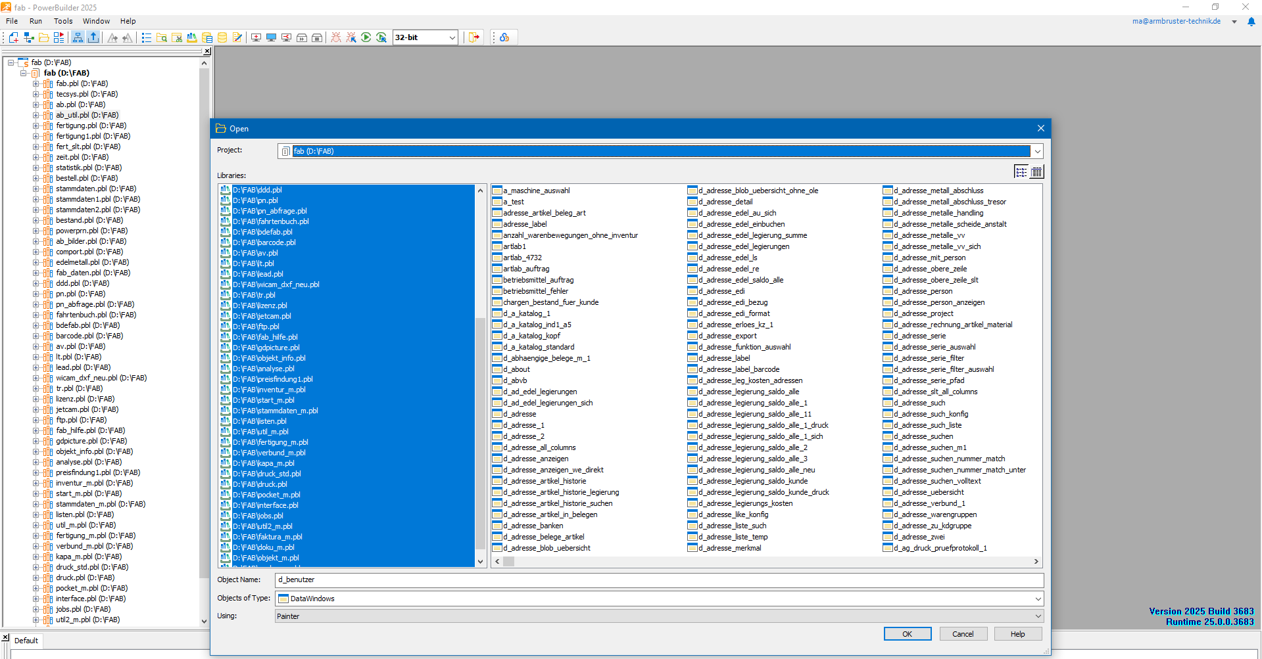Screen dimensions: 1262x659
Task: Click the Skip operation toolbar icon
Action: [x=301, y=37]
